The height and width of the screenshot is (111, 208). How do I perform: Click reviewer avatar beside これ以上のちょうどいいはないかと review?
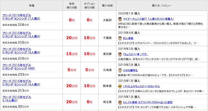tap(120, 86)
